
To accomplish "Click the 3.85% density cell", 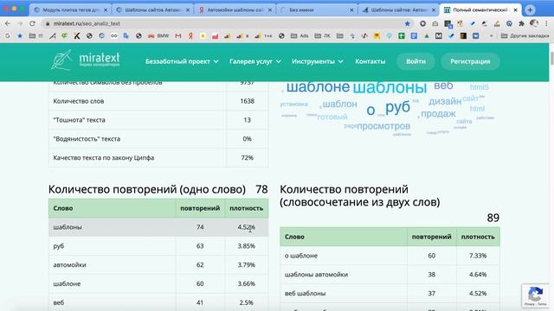I will pyautogui.click(x=246, y=245).
